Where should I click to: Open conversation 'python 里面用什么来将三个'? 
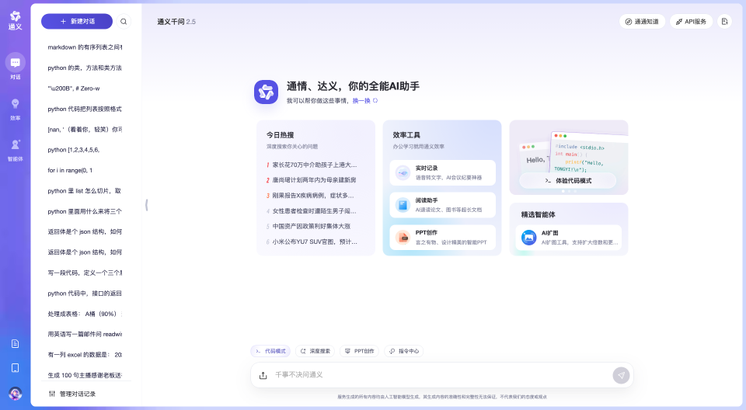85,211
